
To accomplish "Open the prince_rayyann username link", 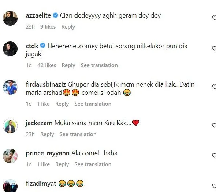I will pos(48,153).
